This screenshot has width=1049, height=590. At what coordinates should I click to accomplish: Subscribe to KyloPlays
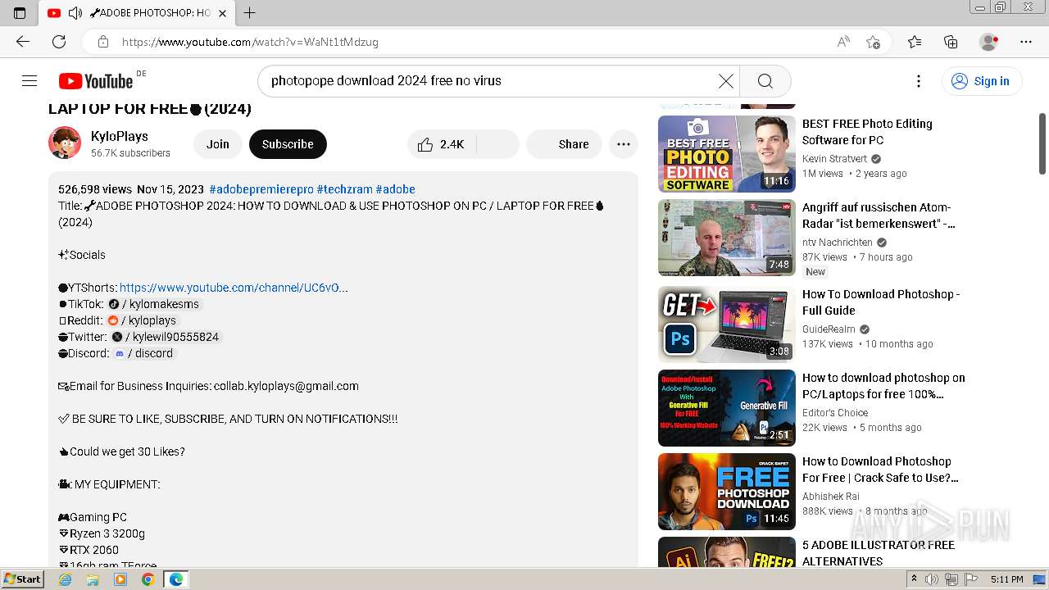[x=288, y=144]
